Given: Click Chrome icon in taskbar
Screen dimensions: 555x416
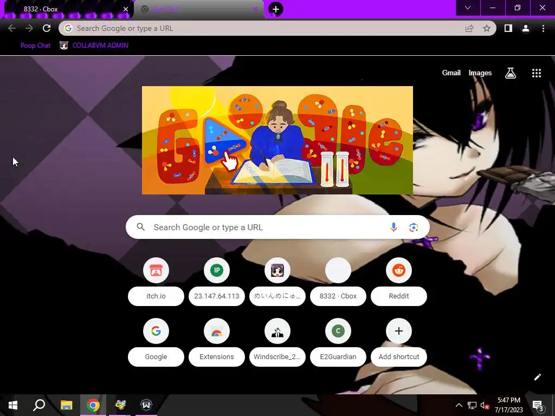Looking at the screenshot, I should click(x=93, y=405).
